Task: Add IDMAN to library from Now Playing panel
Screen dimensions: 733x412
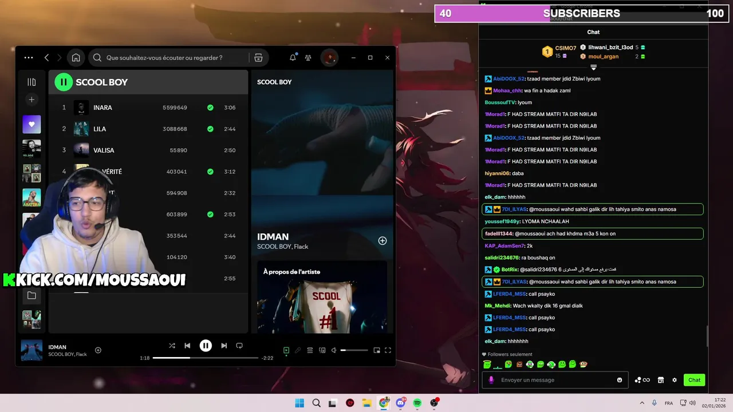Action: [383, 241]
